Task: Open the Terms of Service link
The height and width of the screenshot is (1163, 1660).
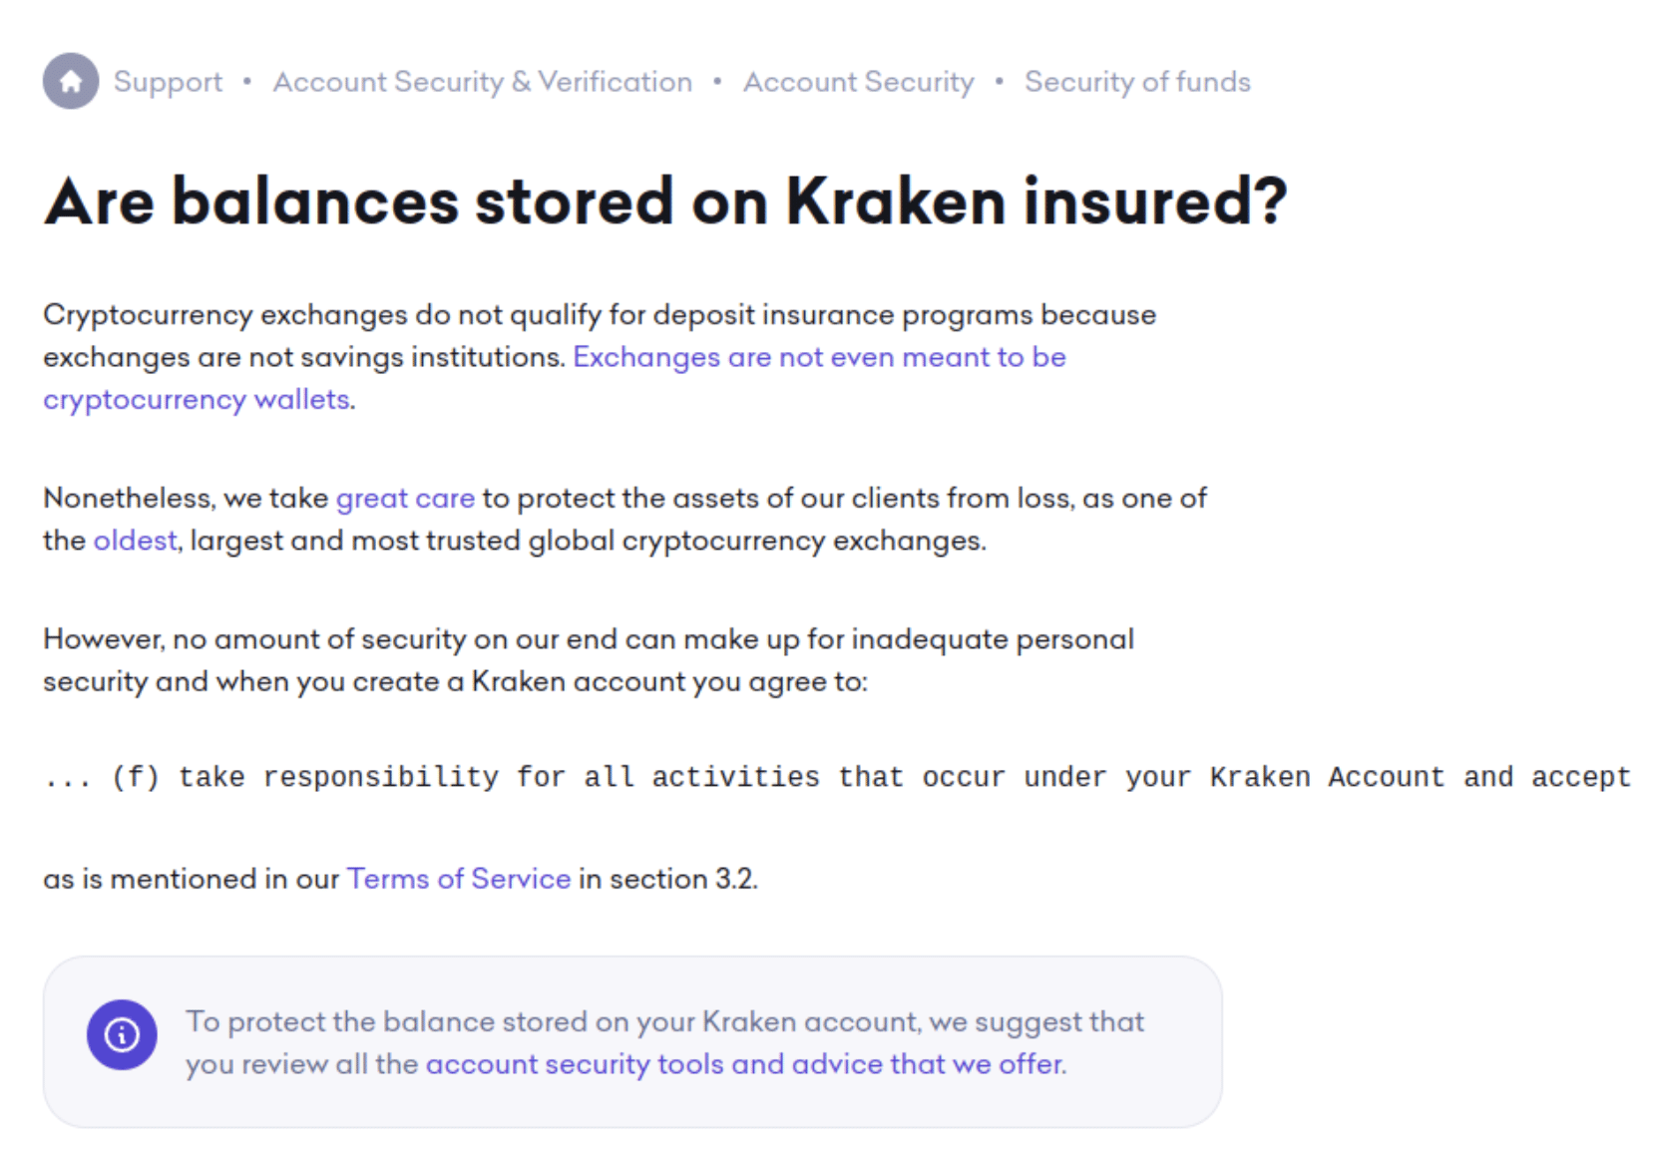Action: coord(459,879)
